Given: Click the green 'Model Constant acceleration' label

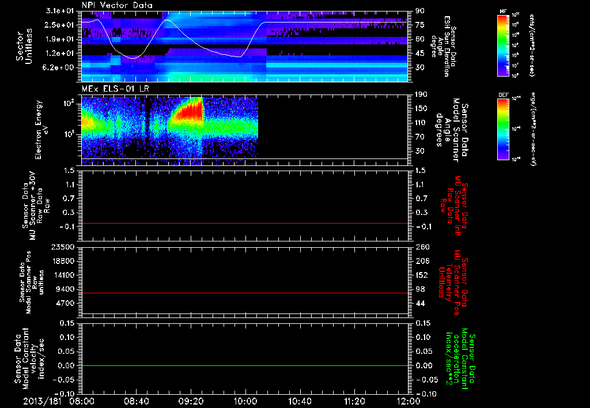Looking at the screenshot, I should [x=460, y=359].
